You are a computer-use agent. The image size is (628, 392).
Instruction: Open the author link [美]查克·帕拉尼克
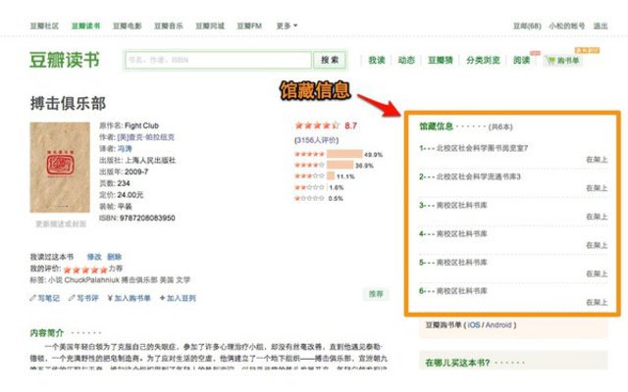click(x=146, y=137)
